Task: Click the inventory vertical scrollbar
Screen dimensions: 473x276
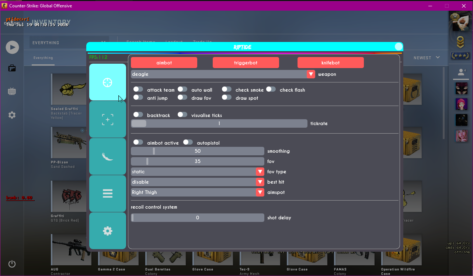Action: [x=444, y=103]
